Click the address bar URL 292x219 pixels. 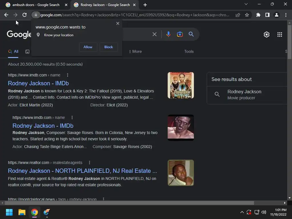pyautogui.click(x=135, y=15)
